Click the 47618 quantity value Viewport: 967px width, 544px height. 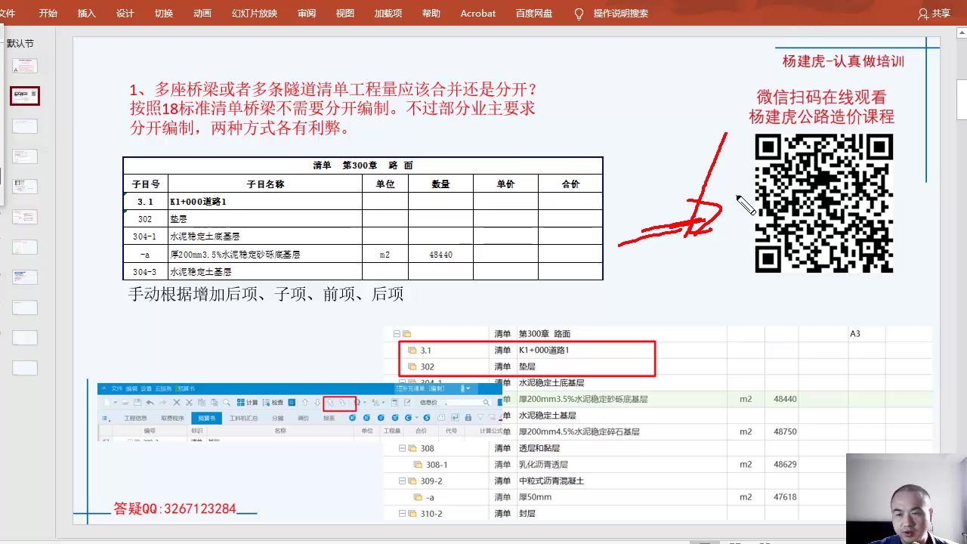tap(785, 497)
